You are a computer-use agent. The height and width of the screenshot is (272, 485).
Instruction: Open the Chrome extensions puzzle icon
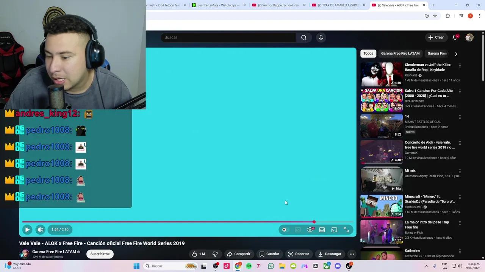447,16
